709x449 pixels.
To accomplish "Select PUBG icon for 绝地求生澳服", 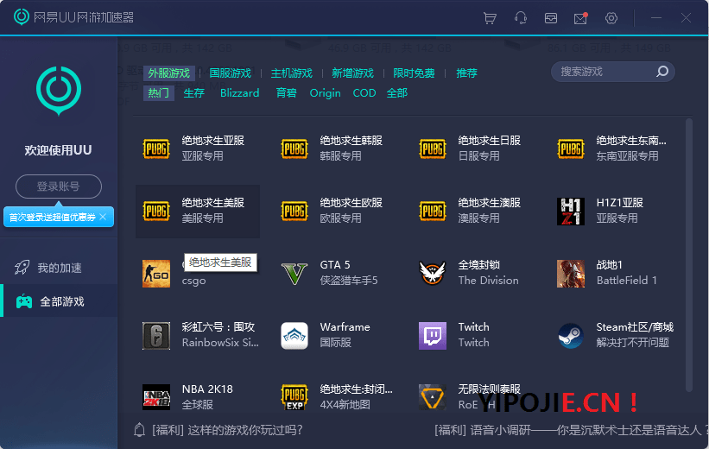I will click(x=433, y=212).
